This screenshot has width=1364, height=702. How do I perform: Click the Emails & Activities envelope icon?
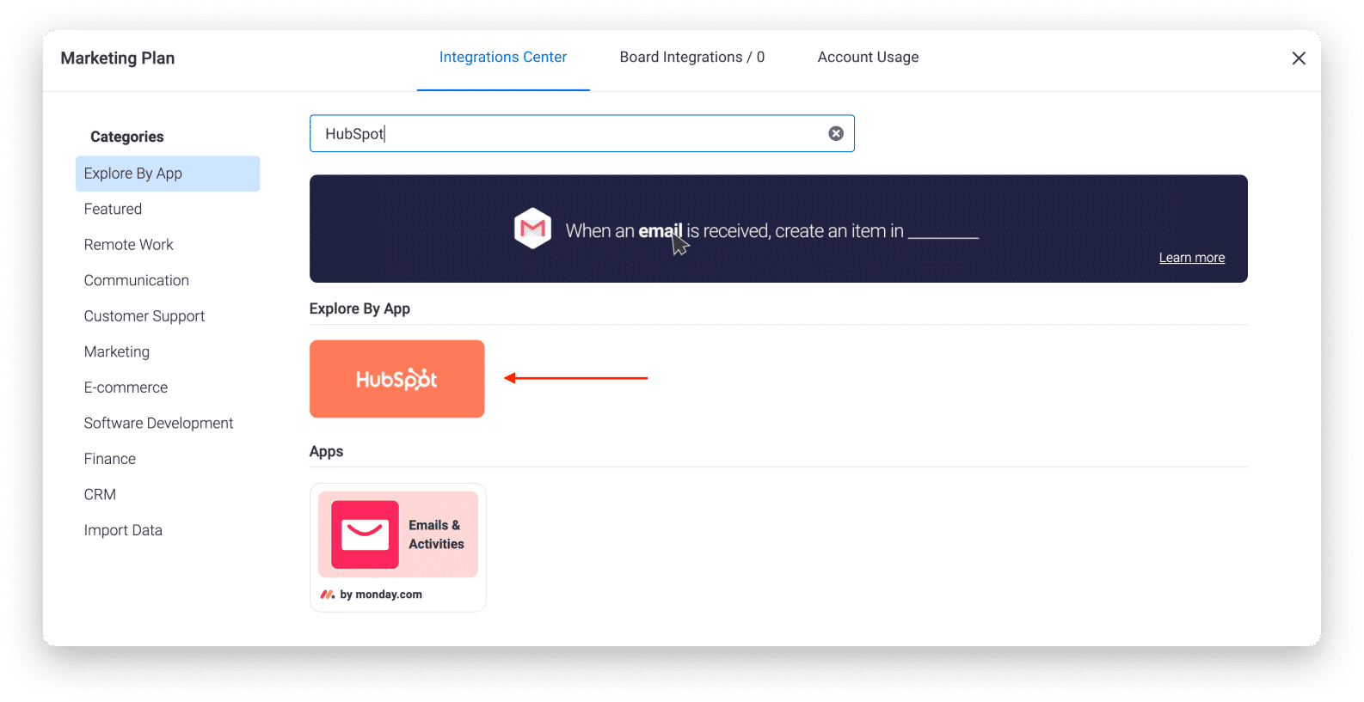click(365, 534)
